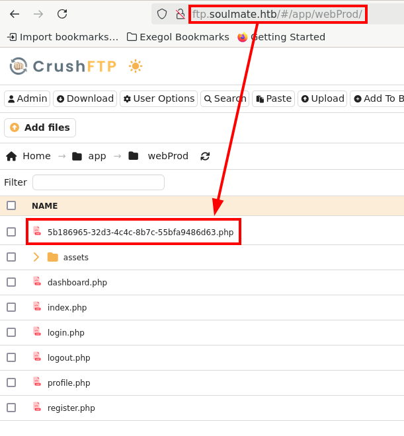Click the Home icon in breadcrumb
The height and width of the screenshot is (436, 404).
12,157
